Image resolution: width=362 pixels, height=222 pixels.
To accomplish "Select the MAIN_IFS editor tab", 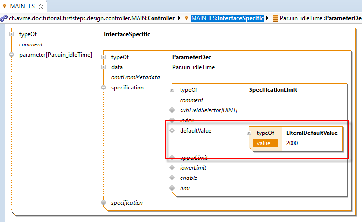I will click(20, 6).
